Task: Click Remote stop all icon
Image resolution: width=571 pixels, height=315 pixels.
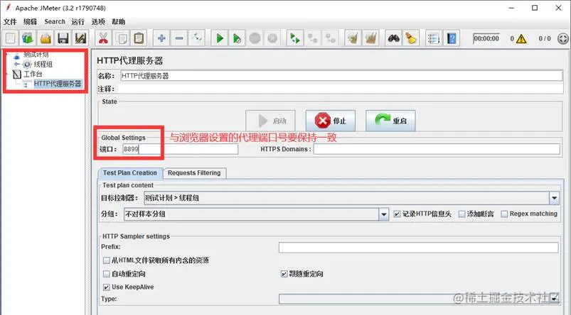Action: 312,38
